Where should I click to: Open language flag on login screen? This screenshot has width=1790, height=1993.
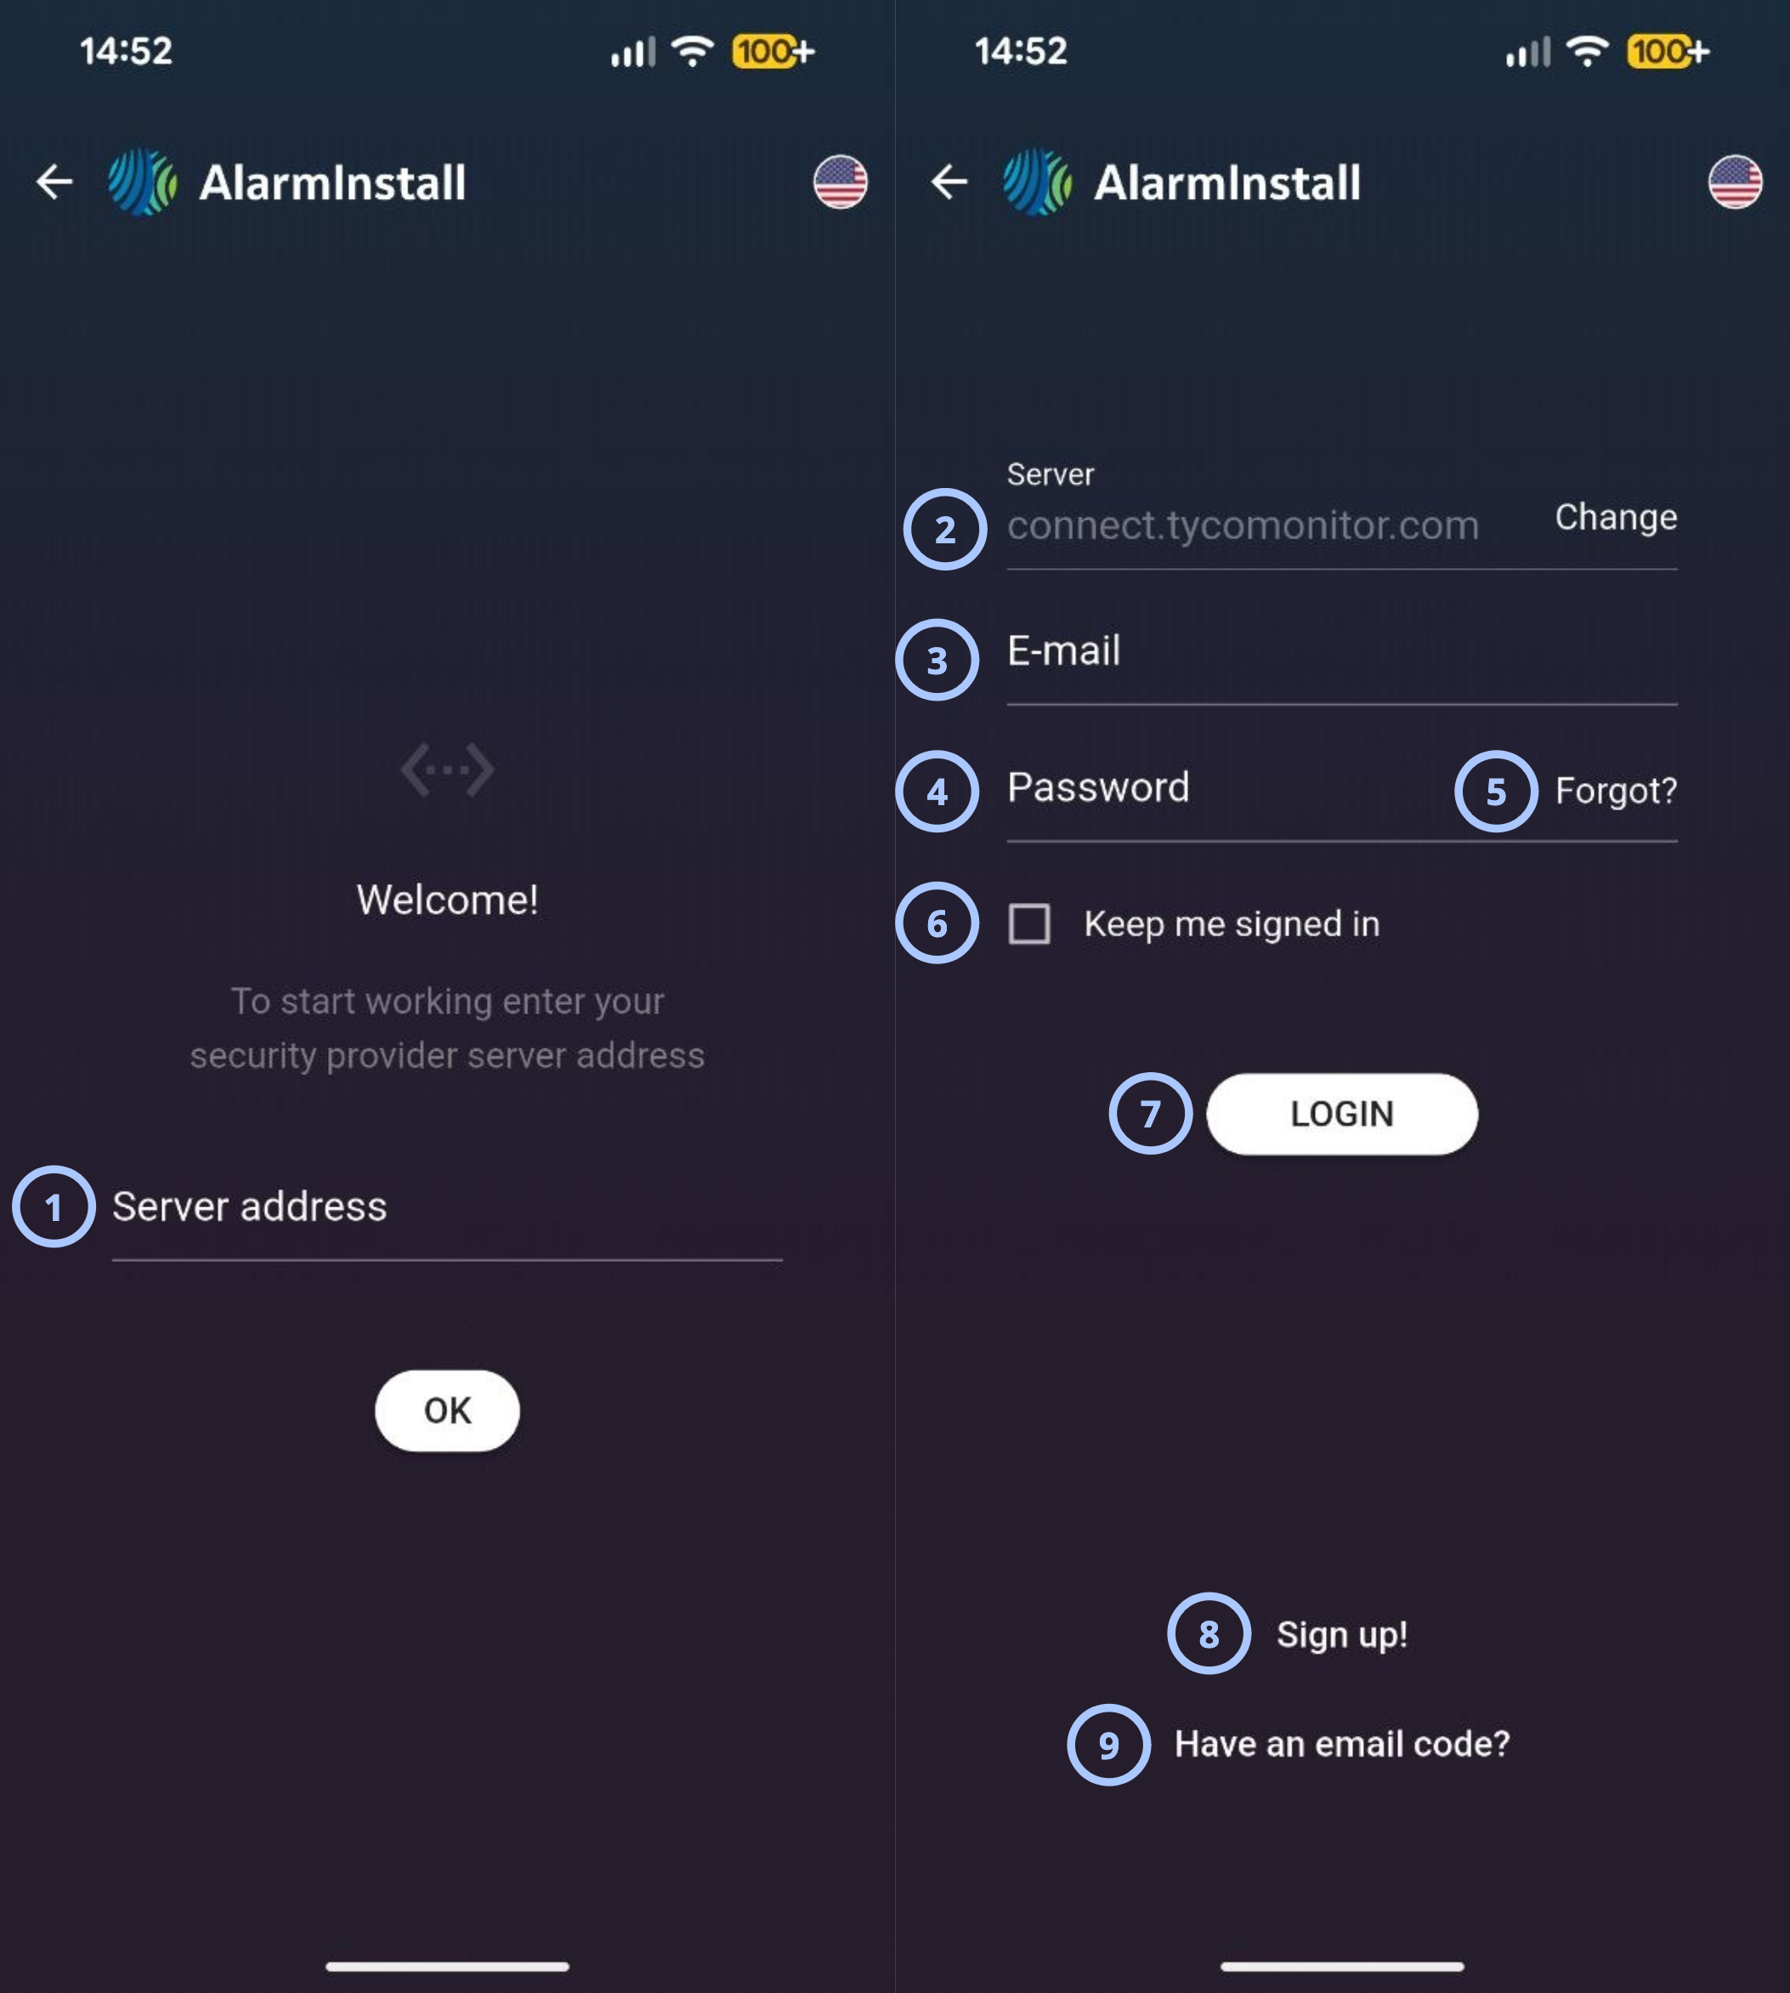(1735, 182)
